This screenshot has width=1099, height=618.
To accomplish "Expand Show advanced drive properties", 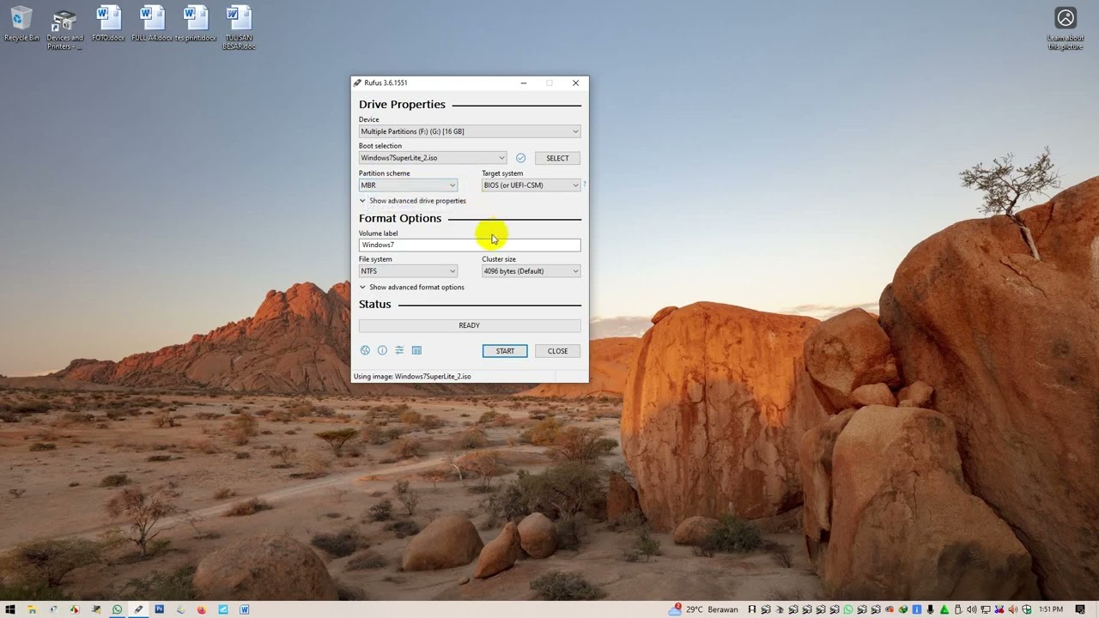I will tap(413, 201).
